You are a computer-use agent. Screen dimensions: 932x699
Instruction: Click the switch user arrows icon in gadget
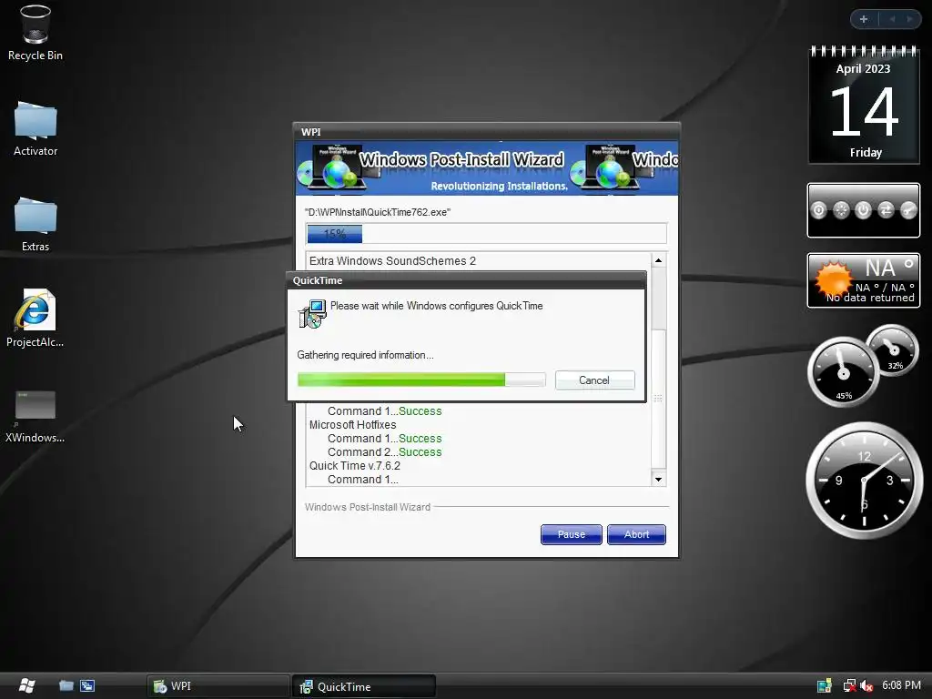[x=886, y=210]
